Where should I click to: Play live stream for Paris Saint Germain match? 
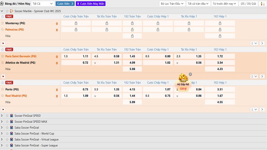(3, 76)
